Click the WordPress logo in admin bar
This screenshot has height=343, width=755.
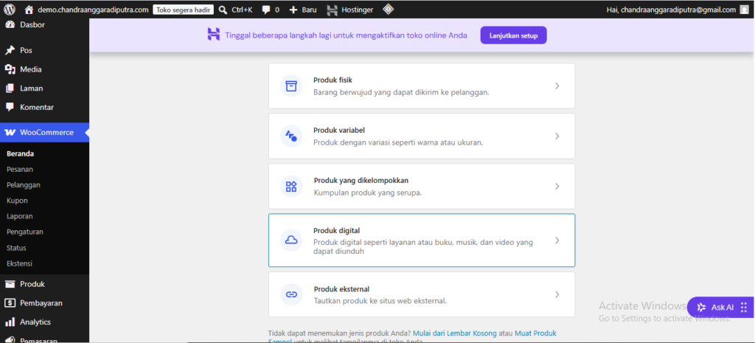click(x=10, y=10)
